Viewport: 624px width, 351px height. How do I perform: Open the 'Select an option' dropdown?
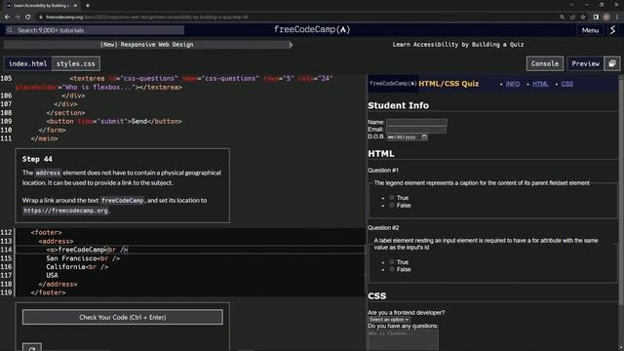pos(389,320)
